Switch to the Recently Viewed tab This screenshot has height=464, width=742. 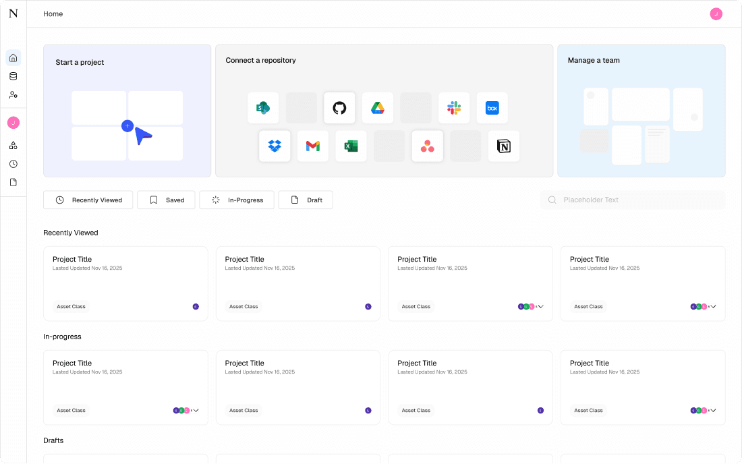pyautogui.click(x=88, y=200)
